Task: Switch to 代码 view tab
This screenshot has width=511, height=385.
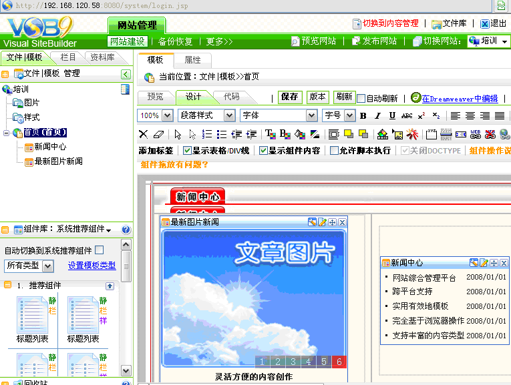Action: [x=232, y=97]
